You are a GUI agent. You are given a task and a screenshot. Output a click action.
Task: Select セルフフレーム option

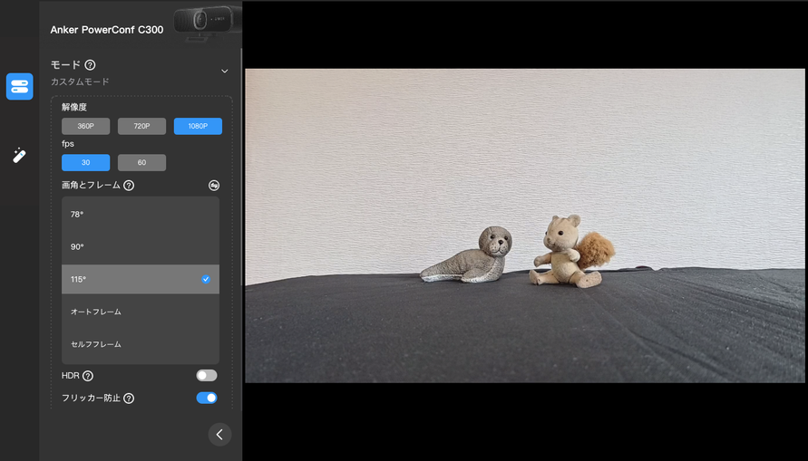[141, 344]
